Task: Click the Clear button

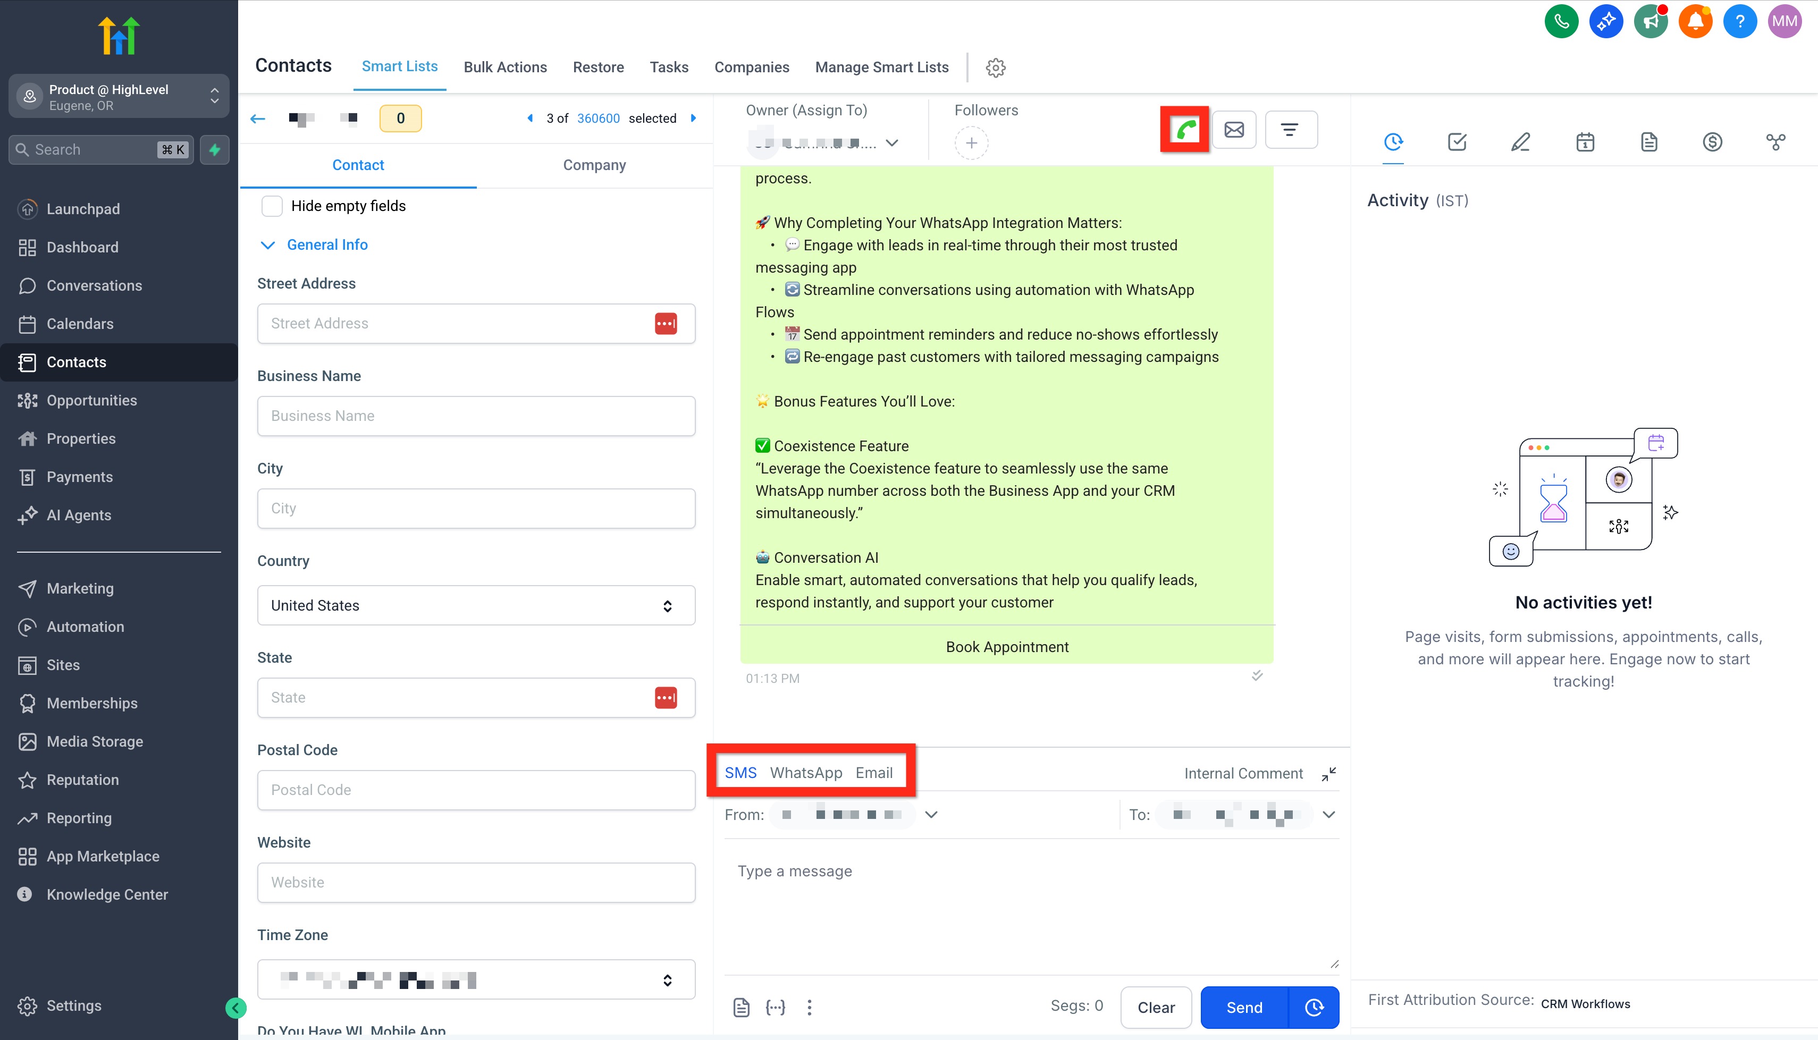Action: click(x=1156, y=1007)
